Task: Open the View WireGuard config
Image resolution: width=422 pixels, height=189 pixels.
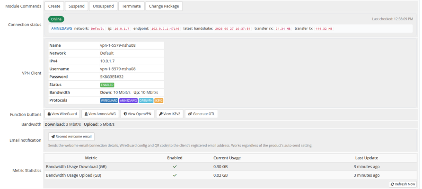Action: 62,114
